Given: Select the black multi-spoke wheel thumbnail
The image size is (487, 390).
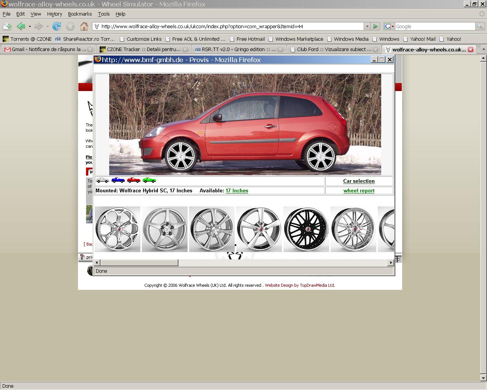Looking at the screenshot, I should pyautogui.click(x=306, y=229).
